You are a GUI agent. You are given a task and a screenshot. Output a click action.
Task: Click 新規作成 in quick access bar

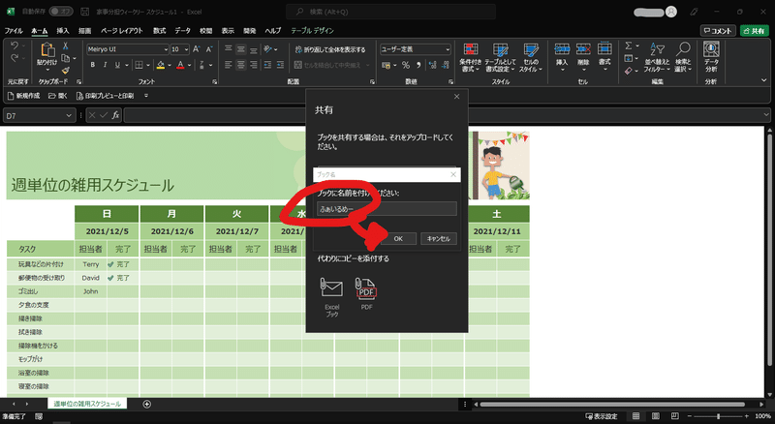tap(23, 96)
